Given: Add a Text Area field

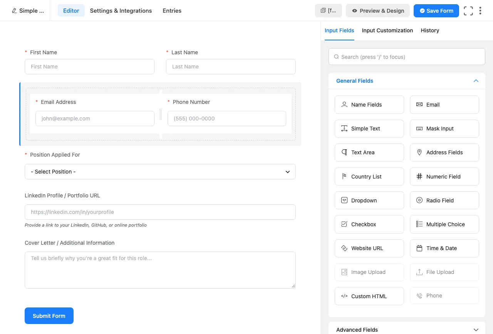Looking at the screenshot, I should coord(369,152).
